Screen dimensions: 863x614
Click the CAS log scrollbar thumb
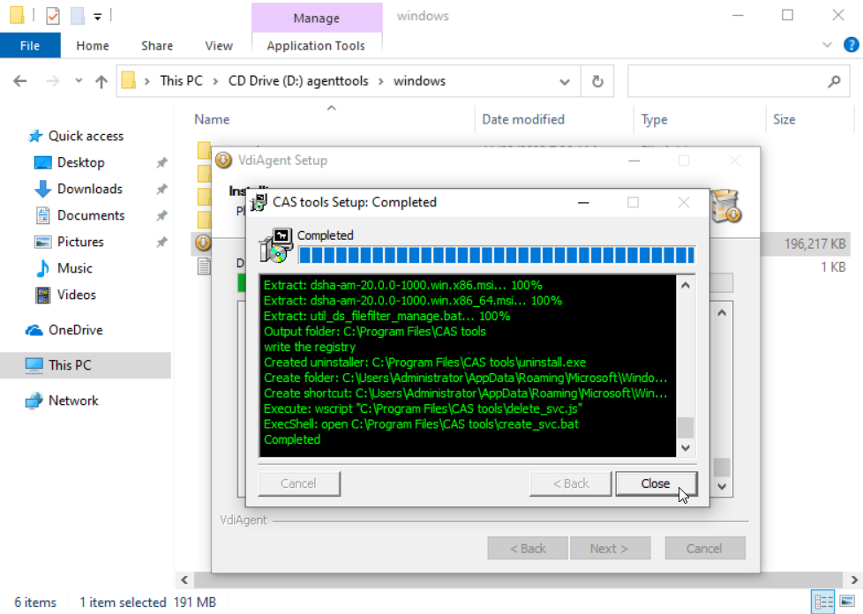pos(686,428)
